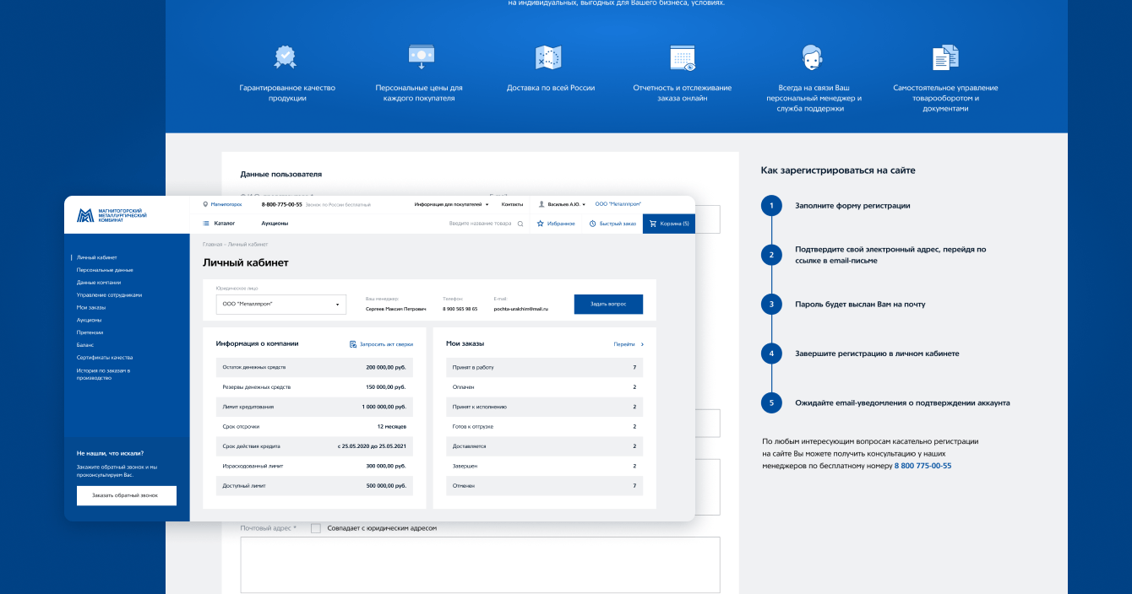
Task: Click the Оплачен order row
Action: 544,386
